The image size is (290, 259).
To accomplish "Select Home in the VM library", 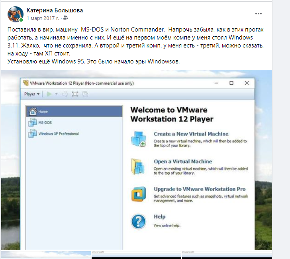I will (x=74, y=111).
